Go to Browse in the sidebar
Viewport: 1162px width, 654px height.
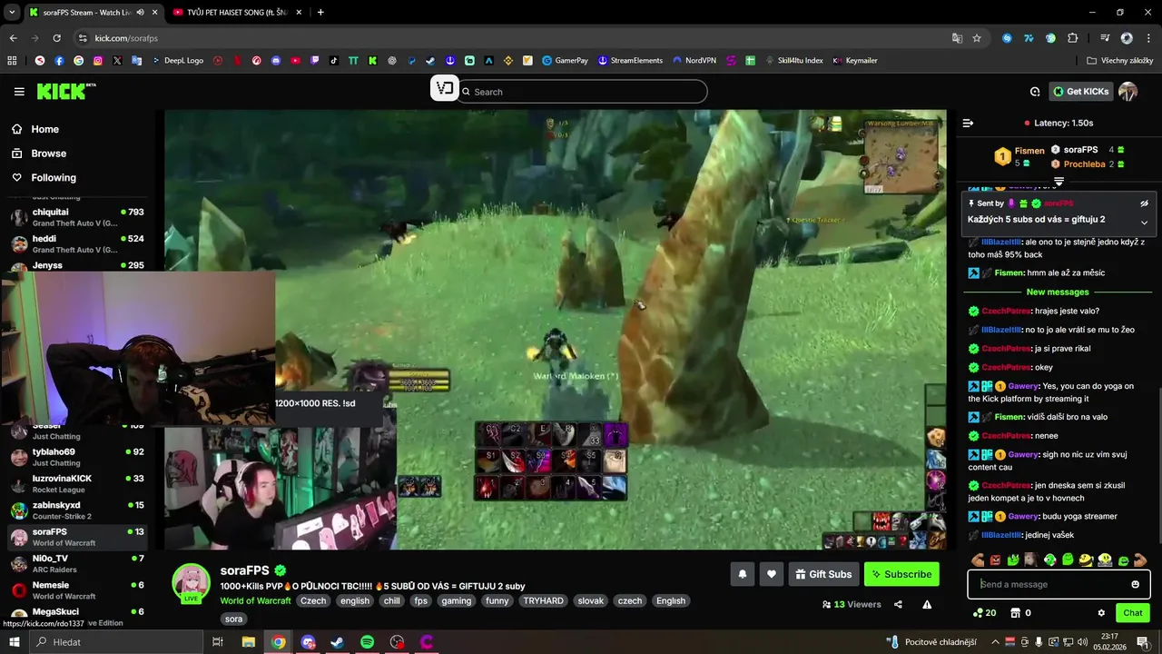(x=48, y=154)
